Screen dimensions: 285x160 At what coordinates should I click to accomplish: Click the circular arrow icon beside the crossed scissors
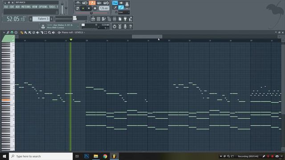(114, 27)
